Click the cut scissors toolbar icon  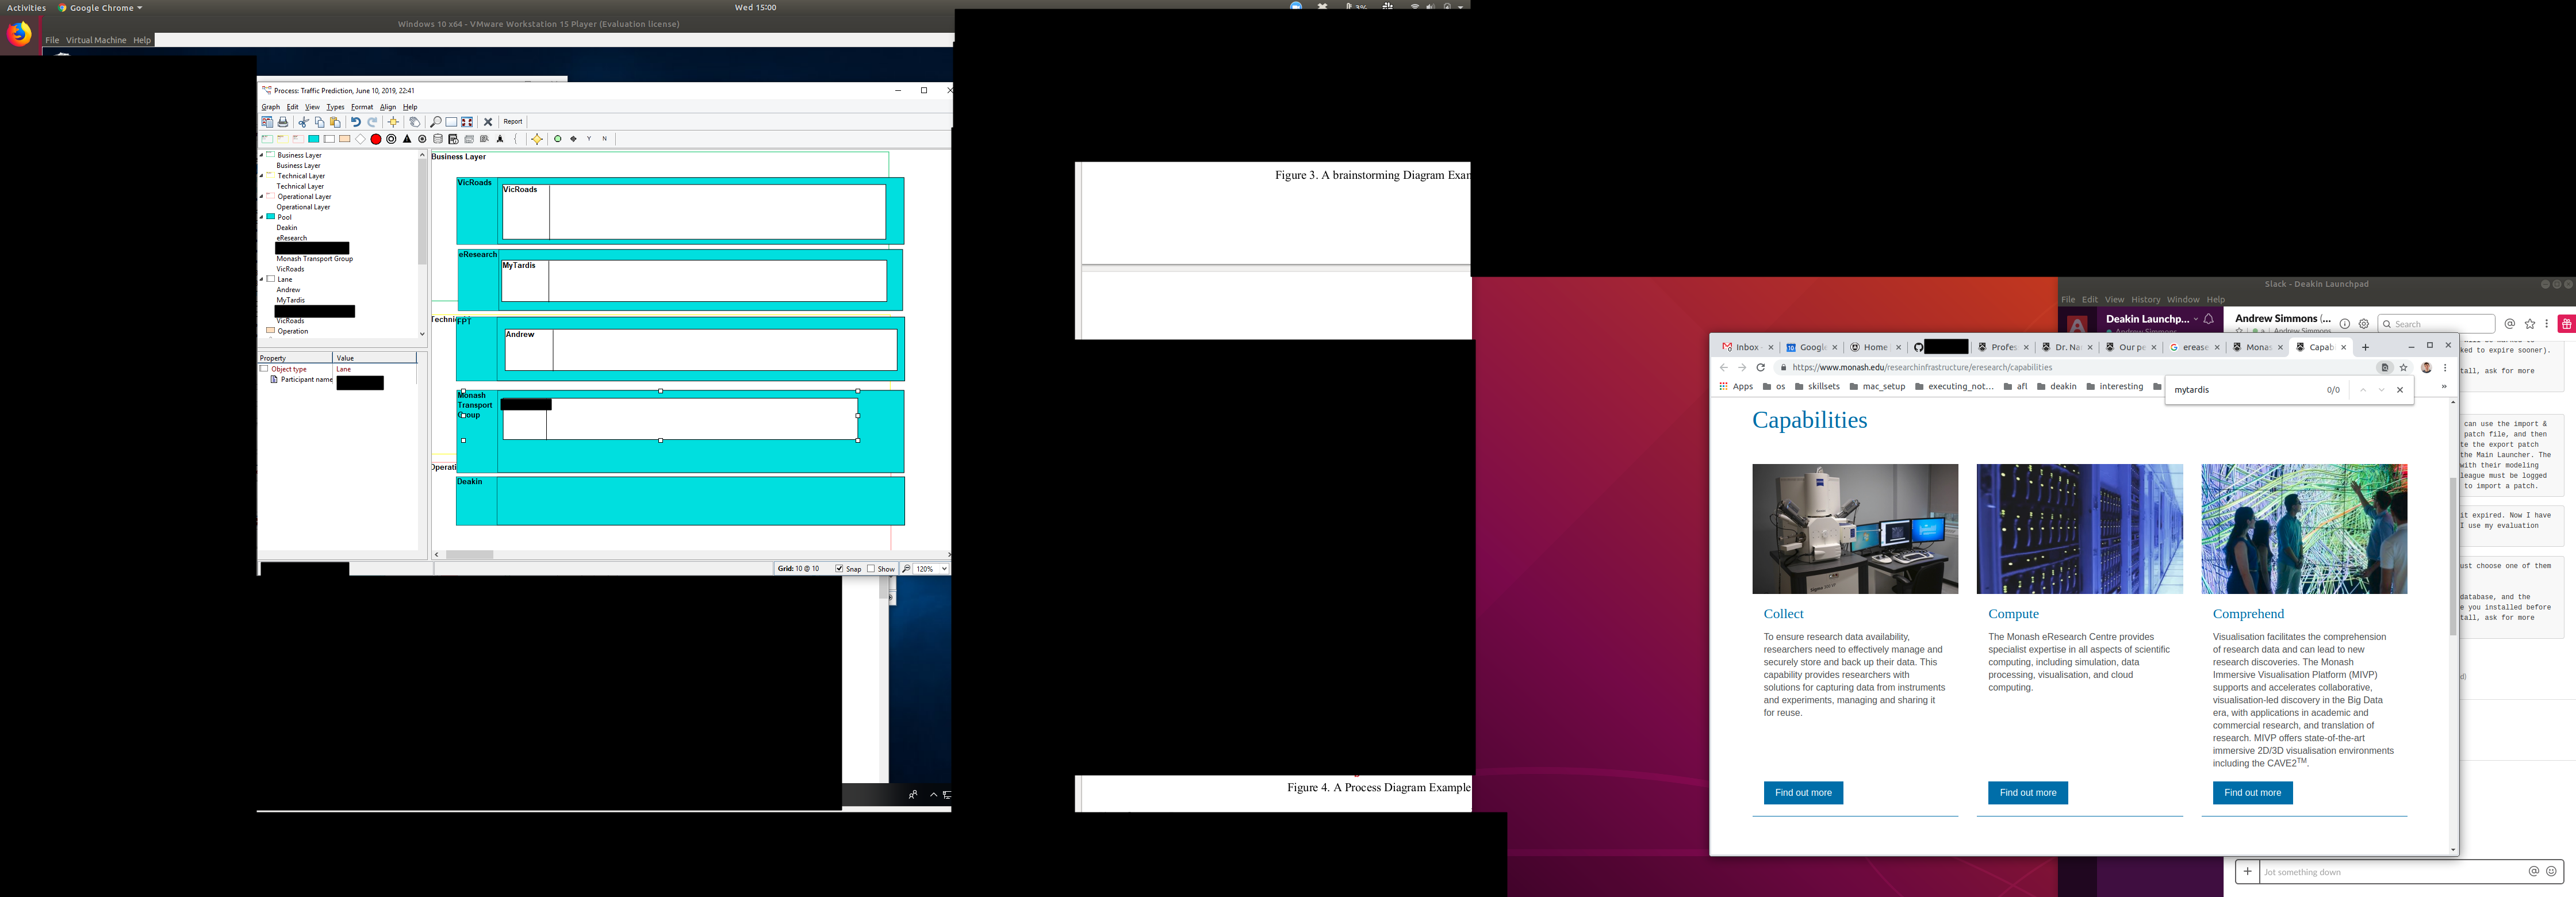pos(304,122)
